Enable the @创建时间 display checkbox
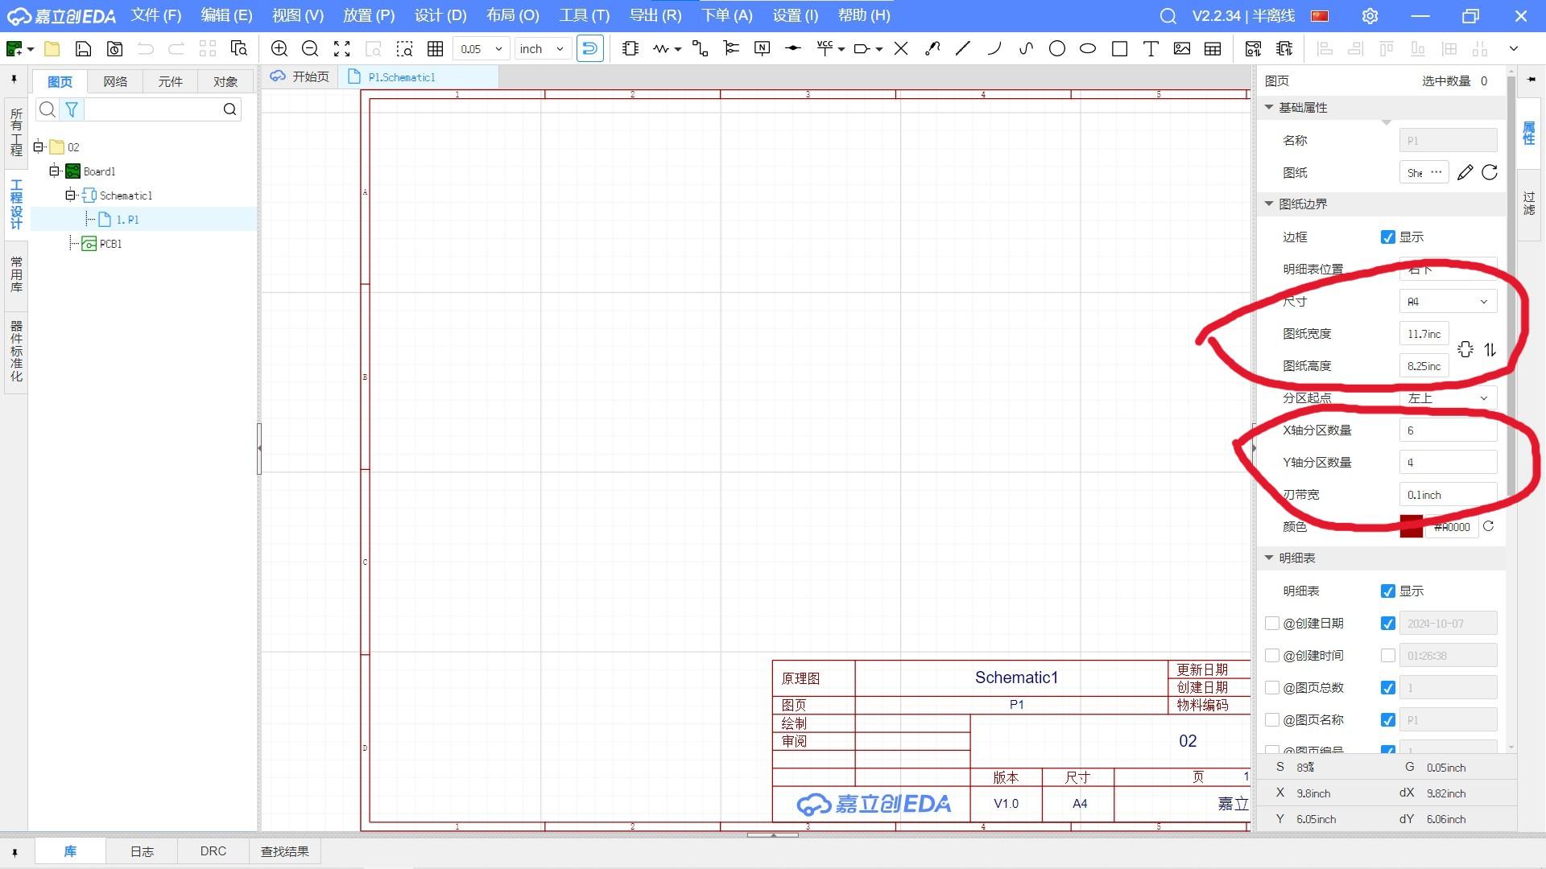The width and height of the screenshot is (1546, 869). [x=1387, y=656]
